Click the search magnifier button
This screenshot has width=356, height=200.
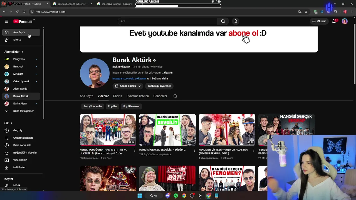click(223, 21)
